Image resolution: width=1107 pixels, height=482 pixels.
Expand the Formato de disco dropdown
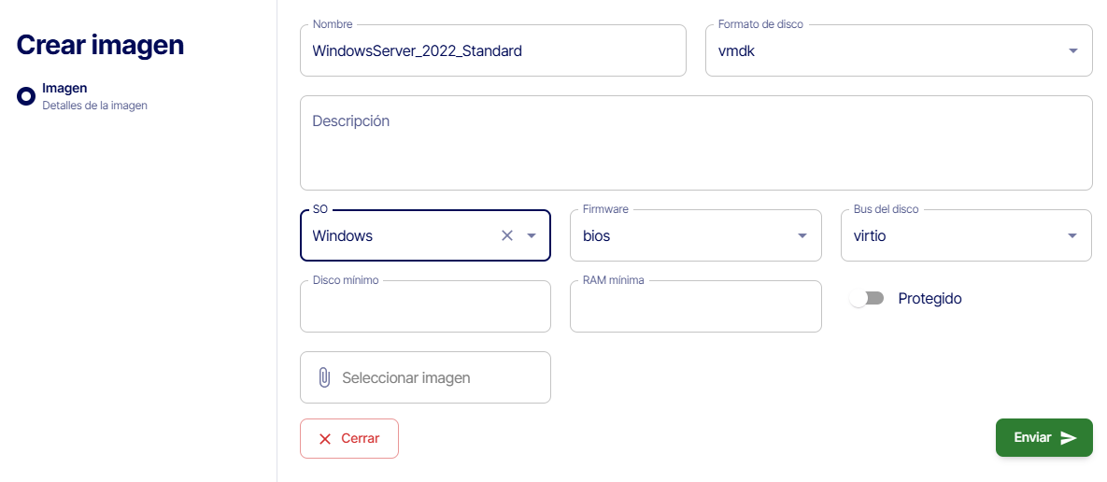click(x=1072, y=50)
